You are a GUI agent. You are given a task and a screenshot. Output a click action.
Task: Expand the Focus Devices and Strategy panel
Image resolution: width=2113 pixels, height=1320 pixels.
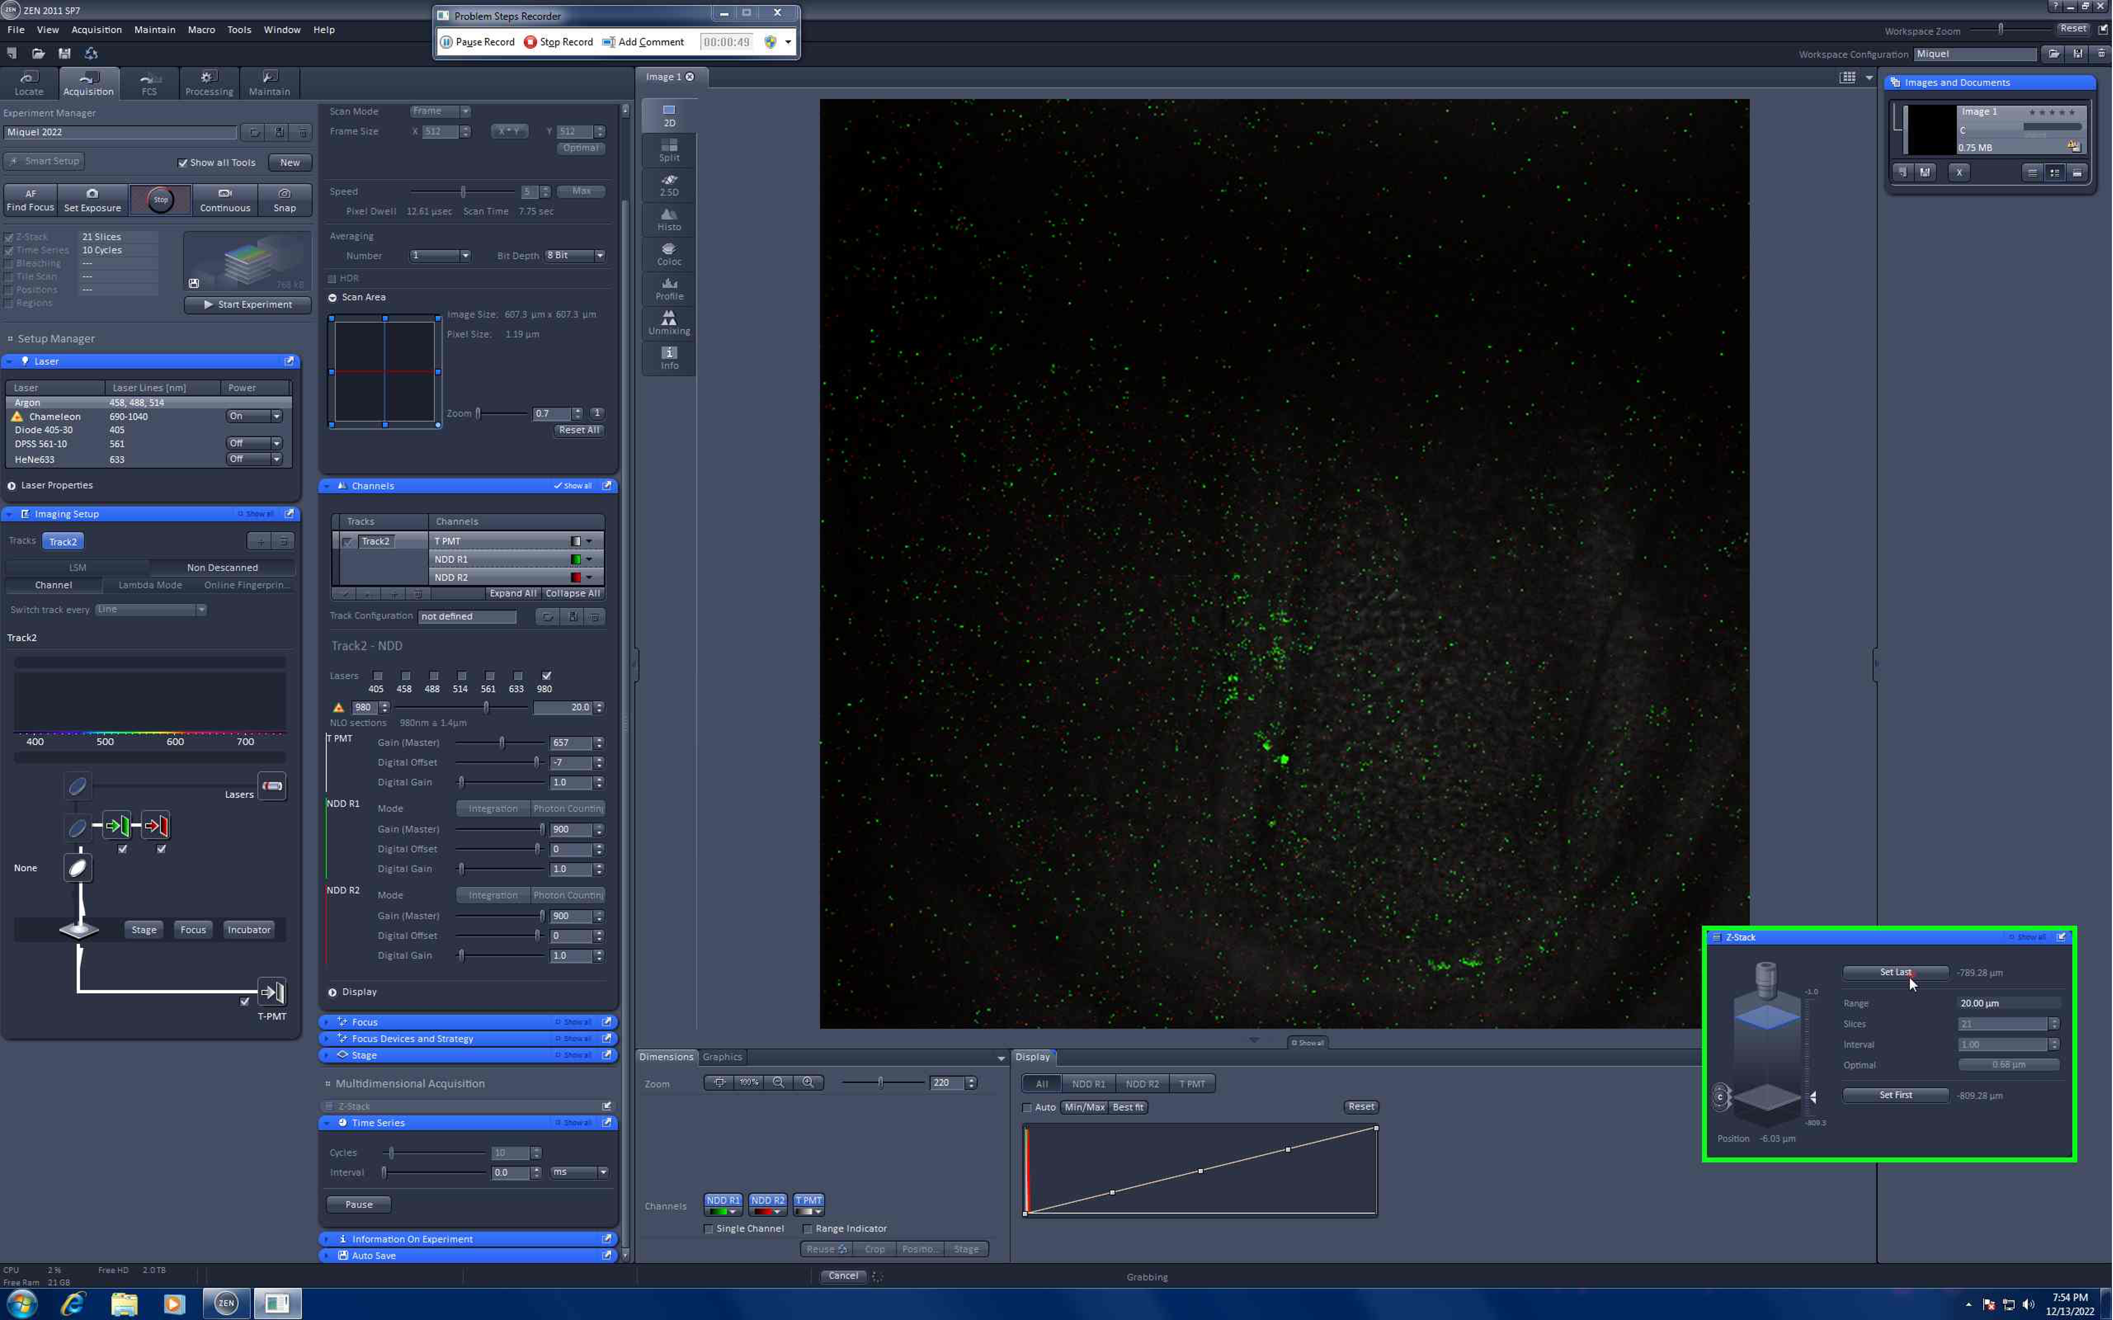[x=412, y=1038]
